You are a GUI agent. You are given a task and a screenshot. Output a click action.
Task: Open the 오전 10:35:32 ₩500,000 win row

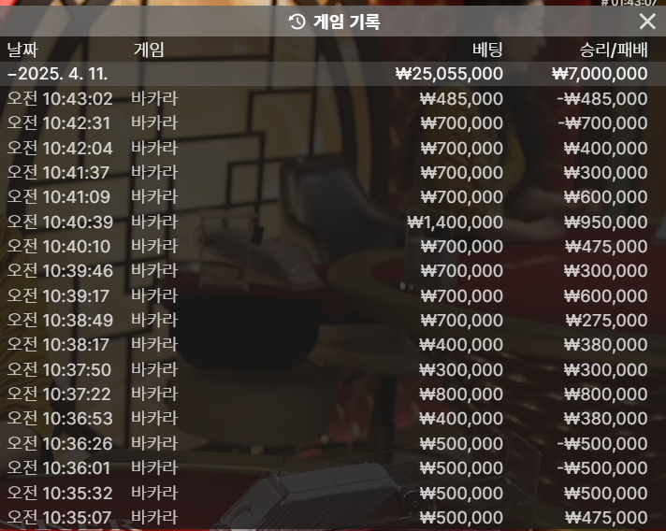click(x=333, y=493)
